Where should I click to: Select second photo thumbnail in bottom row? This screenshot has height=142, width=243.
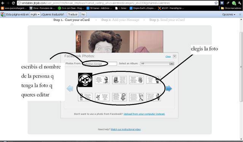[x=102, y=97]
